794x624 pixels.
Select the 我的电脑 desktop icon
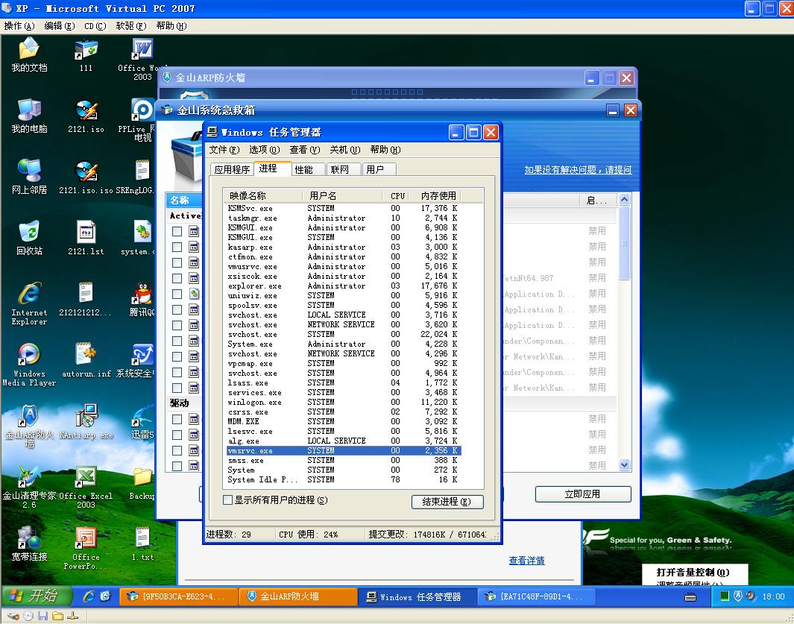[29, 116]
